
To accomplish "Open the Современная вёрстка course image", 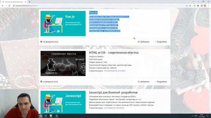I will (x=63, y=63).
